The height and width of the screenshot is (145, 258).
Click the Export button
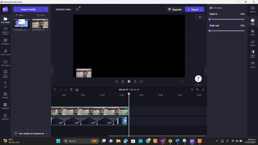(x=194, y=9)
